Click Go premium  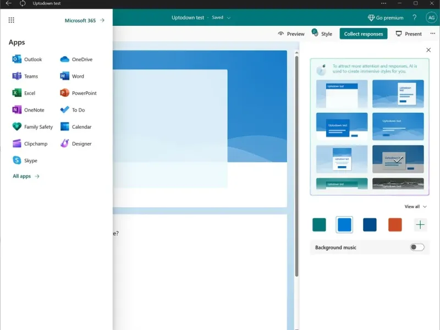pos(386,18)
